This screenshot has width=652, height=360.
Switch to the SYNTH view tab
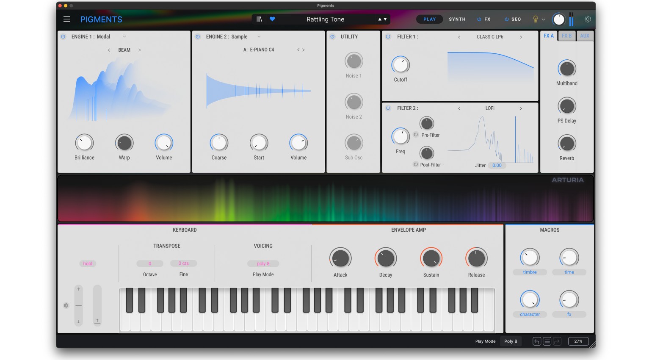coord(457,19)
